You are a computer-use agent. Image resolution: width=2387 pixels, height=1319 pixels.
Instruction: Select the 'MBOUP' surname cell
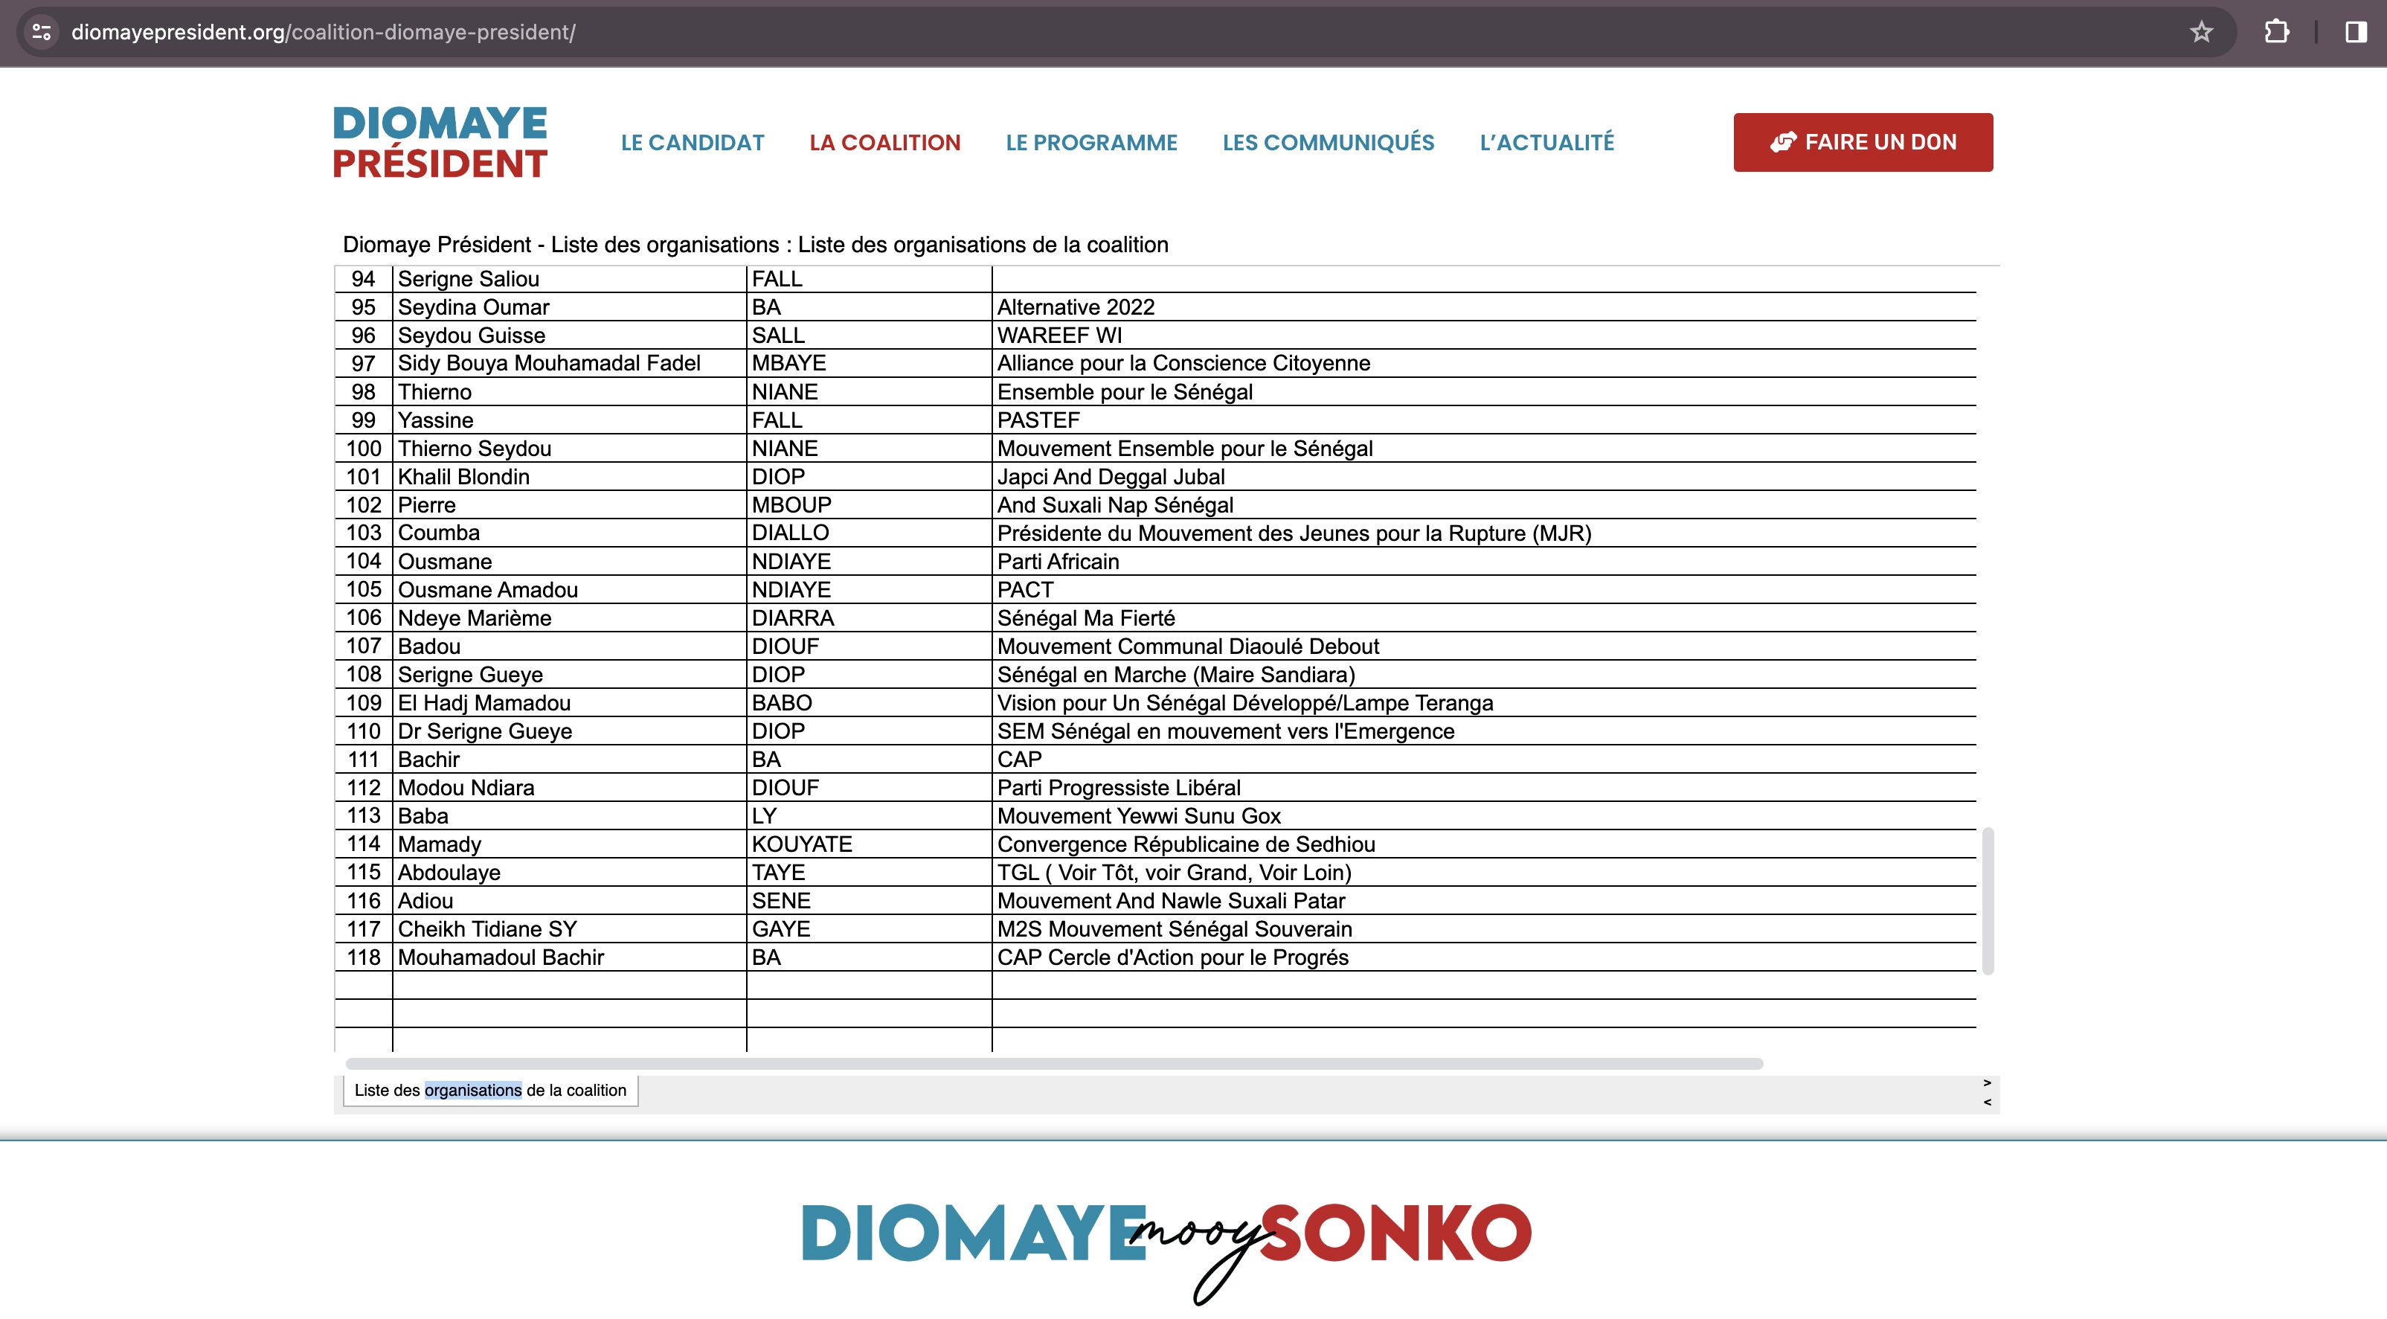tap(869, 504)
